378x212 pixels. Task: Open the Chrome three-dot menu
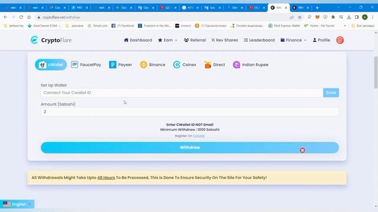click(x=373, y=17)
